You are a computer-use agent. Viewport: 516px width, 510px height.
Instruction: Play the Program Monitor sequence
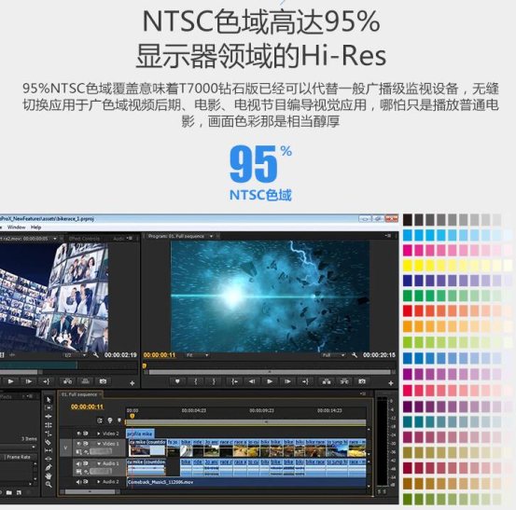[x=270, y=381]
